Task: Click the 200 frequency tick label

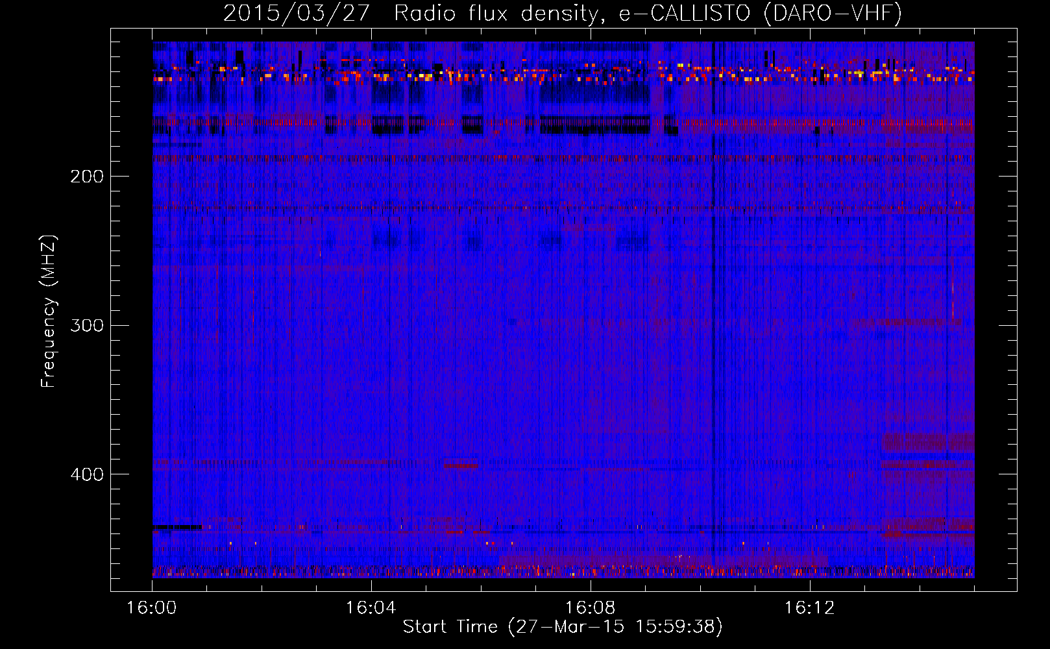Action: point(87,177)
